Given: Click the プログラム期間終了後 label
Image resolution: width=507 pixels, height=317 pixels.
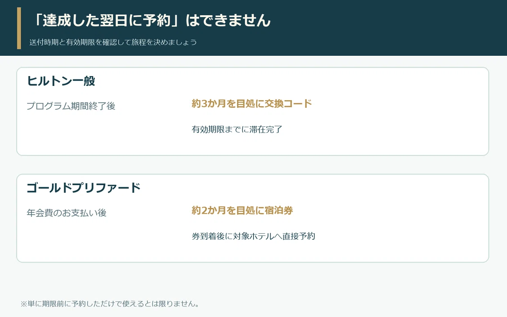Looking at the screenshot, I should pos(71,106).
